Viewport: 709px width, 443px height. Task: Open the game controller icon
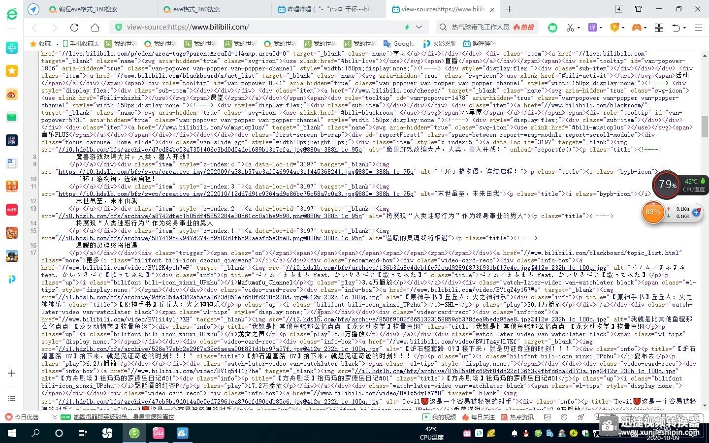(637, 27)
